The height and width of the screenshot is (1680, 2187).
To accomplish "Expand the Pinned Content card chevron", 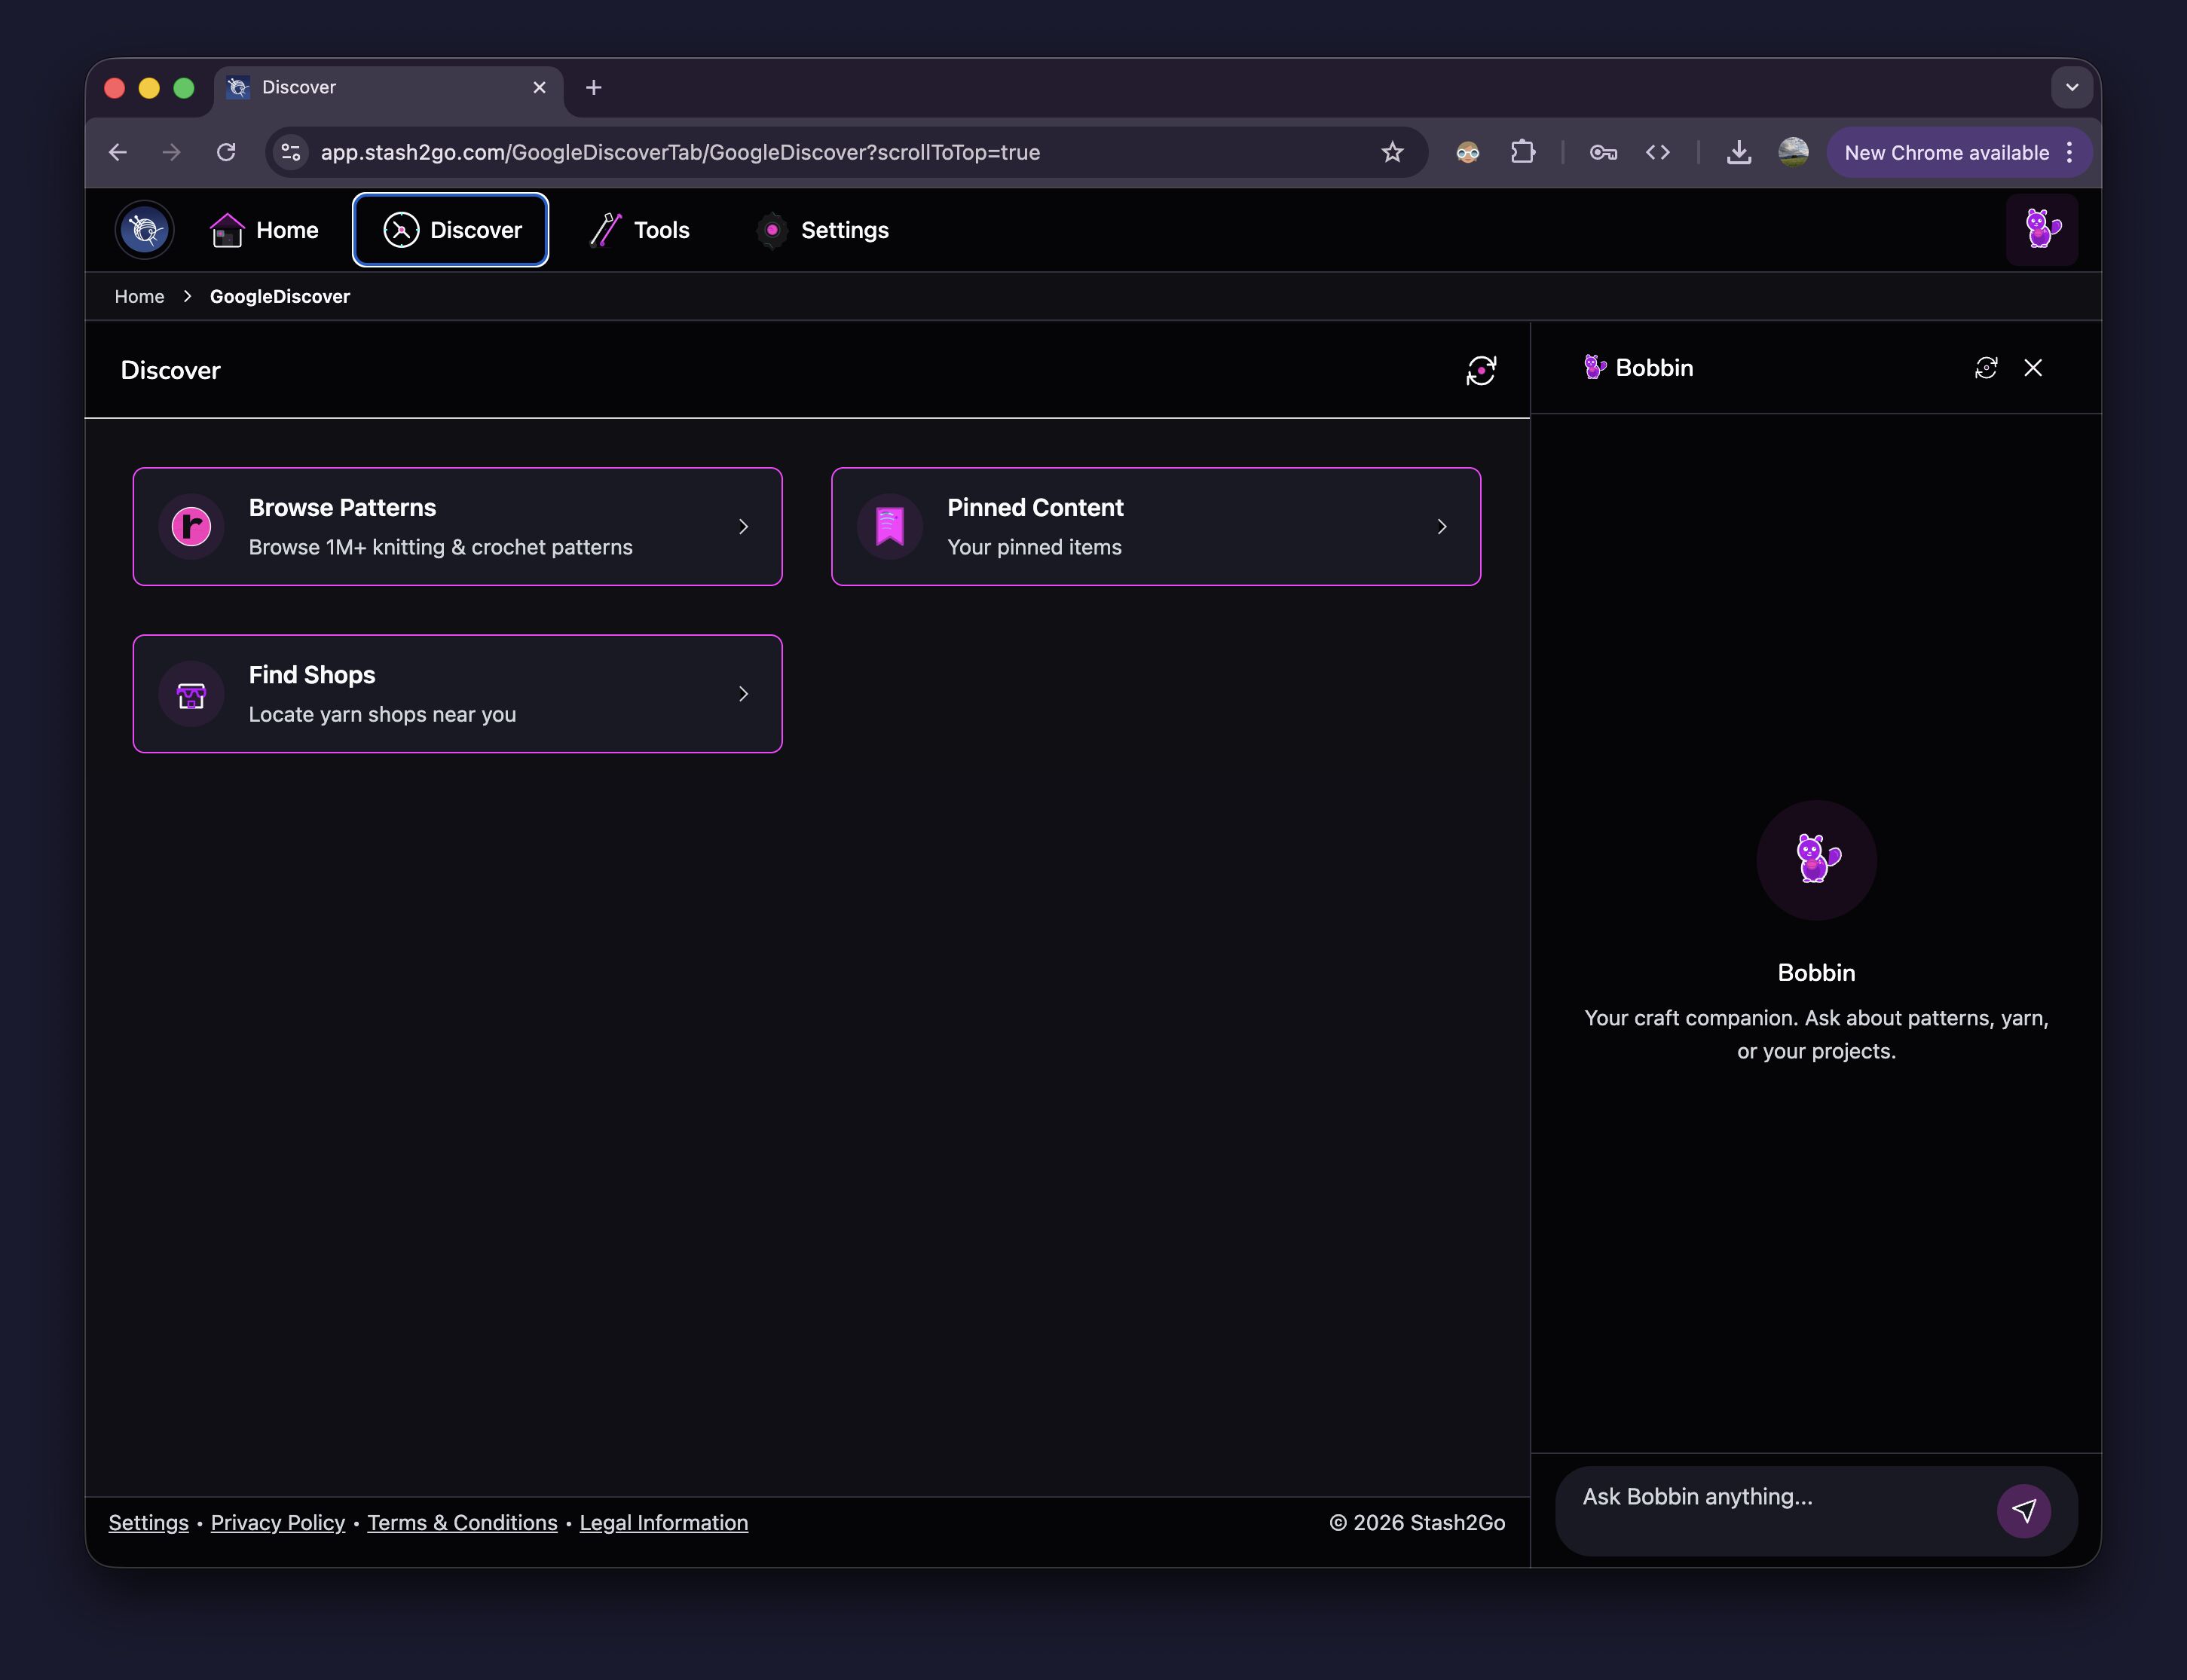I will point(1442,526).
